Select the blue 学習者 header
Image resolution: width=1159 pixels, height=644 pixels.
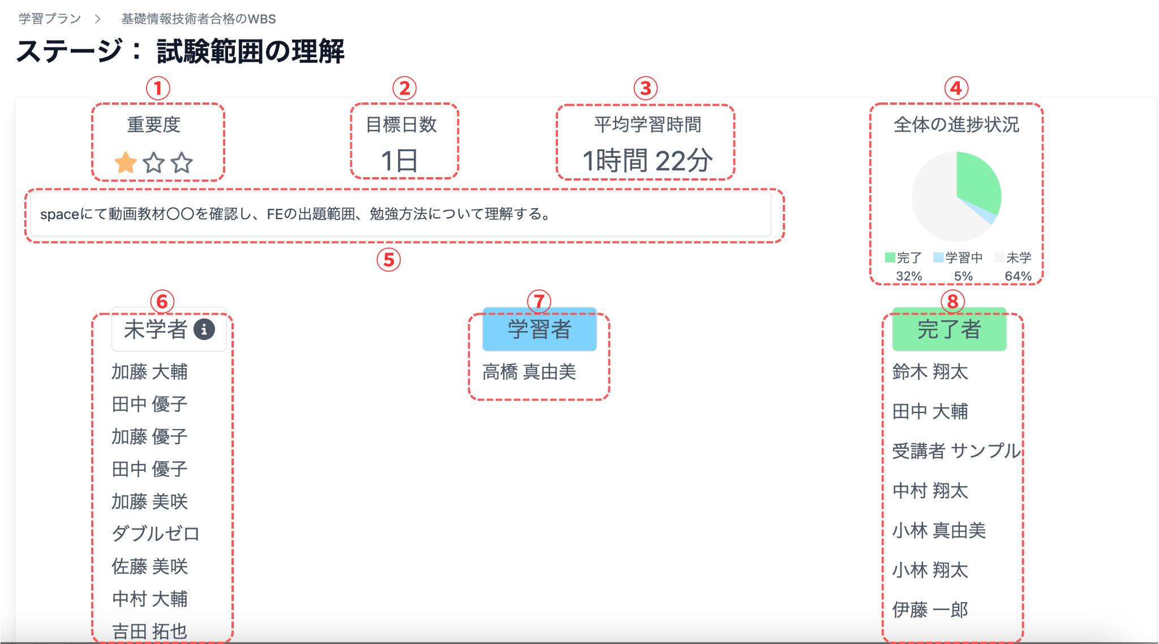coord(539,329)
